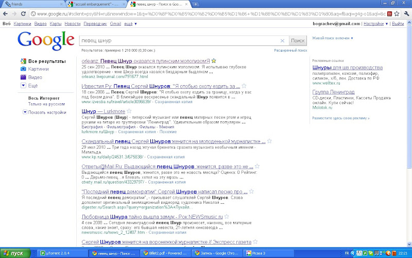Filter results Только на русском
The image size is (412, 258).
[46, 104]
